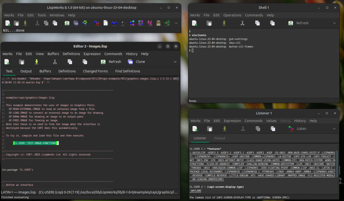Screen dimensions: 344x201
Task: Open Output Browser via blue bow-tie icon
Action: click(x=114, y=23)
